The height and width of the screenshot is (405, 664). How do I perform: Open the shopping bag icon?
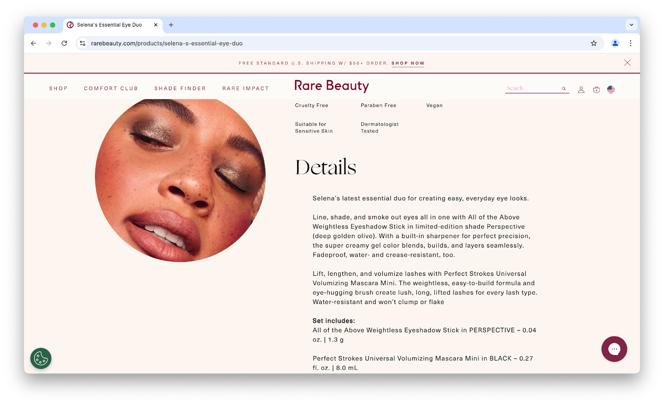[x=596, y=90]
